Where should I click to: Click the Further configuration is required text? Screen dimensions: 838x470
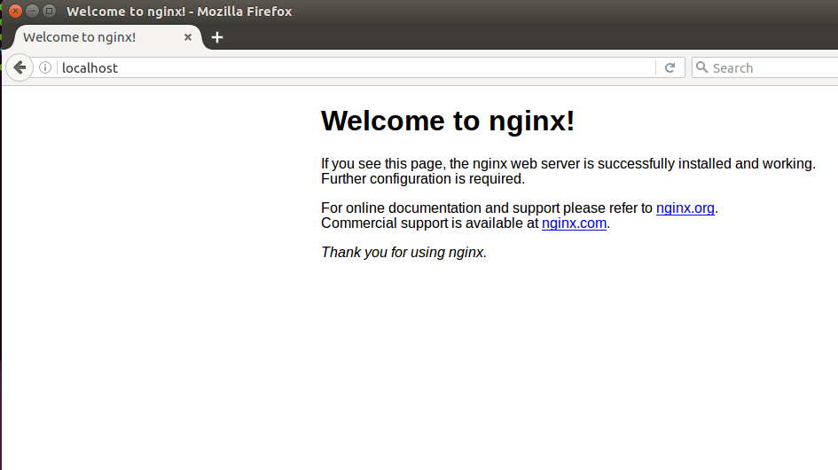pyautogui.click(x=423, y=178)
